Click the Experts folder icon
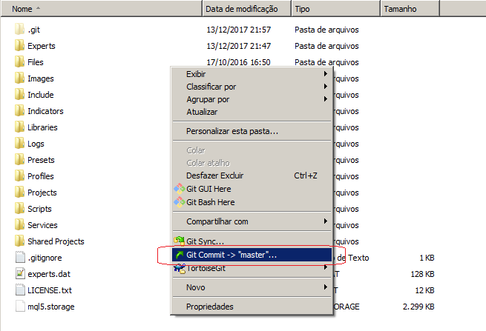Screen dimensions: 486x331 [x=19, y=45]
